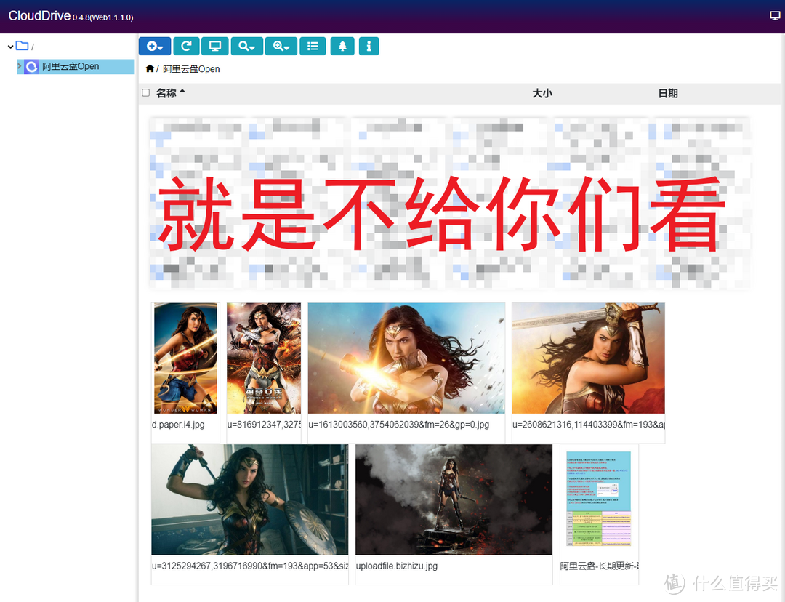Collapse the root / folder in the sidebar
The height and width of the screenshot is (602, 785).
[10, 45]
